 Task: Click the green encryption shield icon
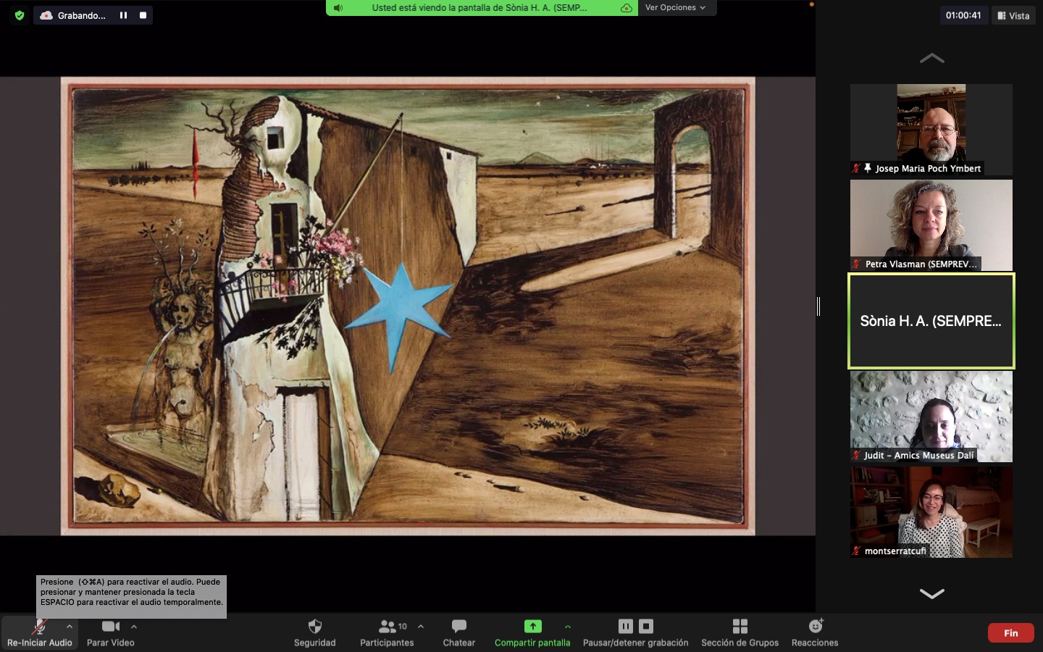click(20, 15)
